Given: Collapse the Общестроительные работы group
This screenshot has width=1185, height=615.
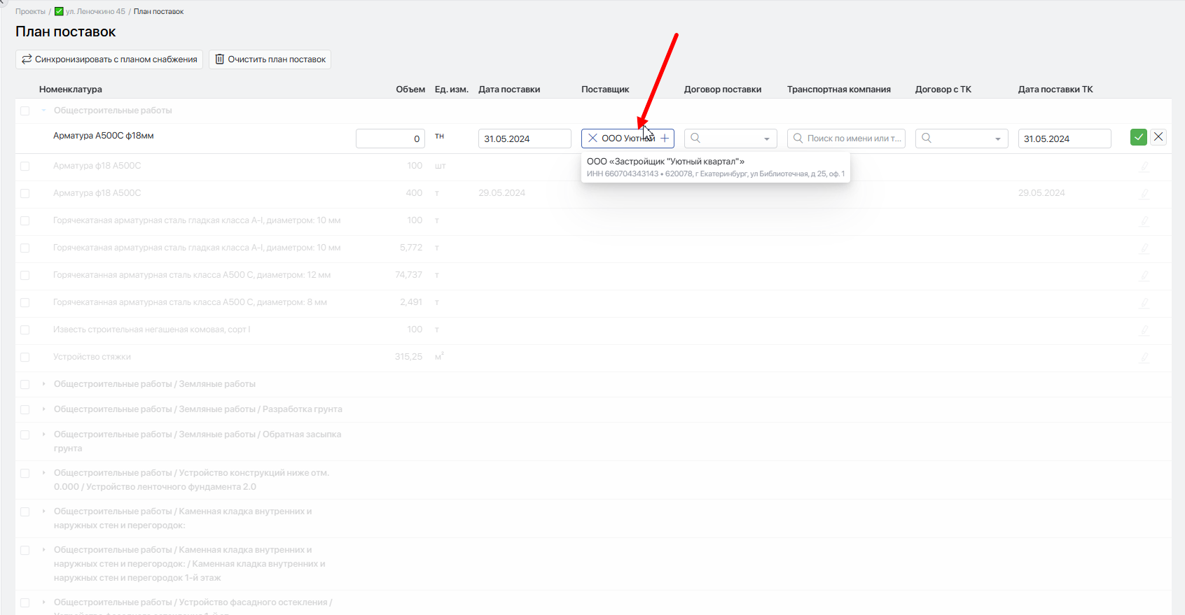Looking at the screenshot, I should coord(43,110).
